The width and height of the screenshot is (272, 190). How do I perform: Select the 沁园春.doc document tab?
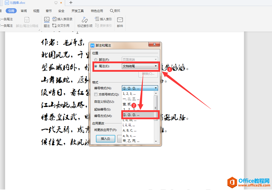click(x=33, y=3)
